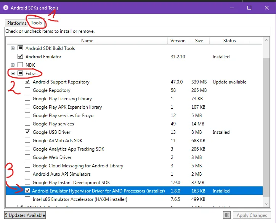Click the Status column header
Image resolution: width=276 pixels, height=223 pixels.
coord(229,41)
